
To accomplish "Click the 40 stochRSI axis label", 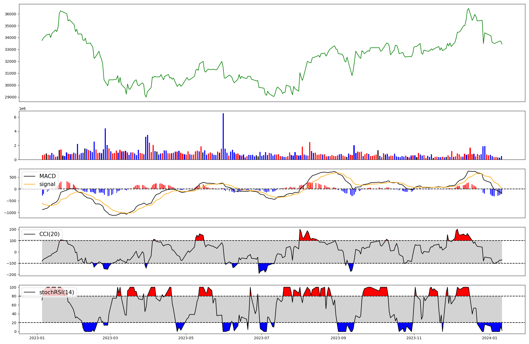I will pyautogui.click(x=14, y=314).
